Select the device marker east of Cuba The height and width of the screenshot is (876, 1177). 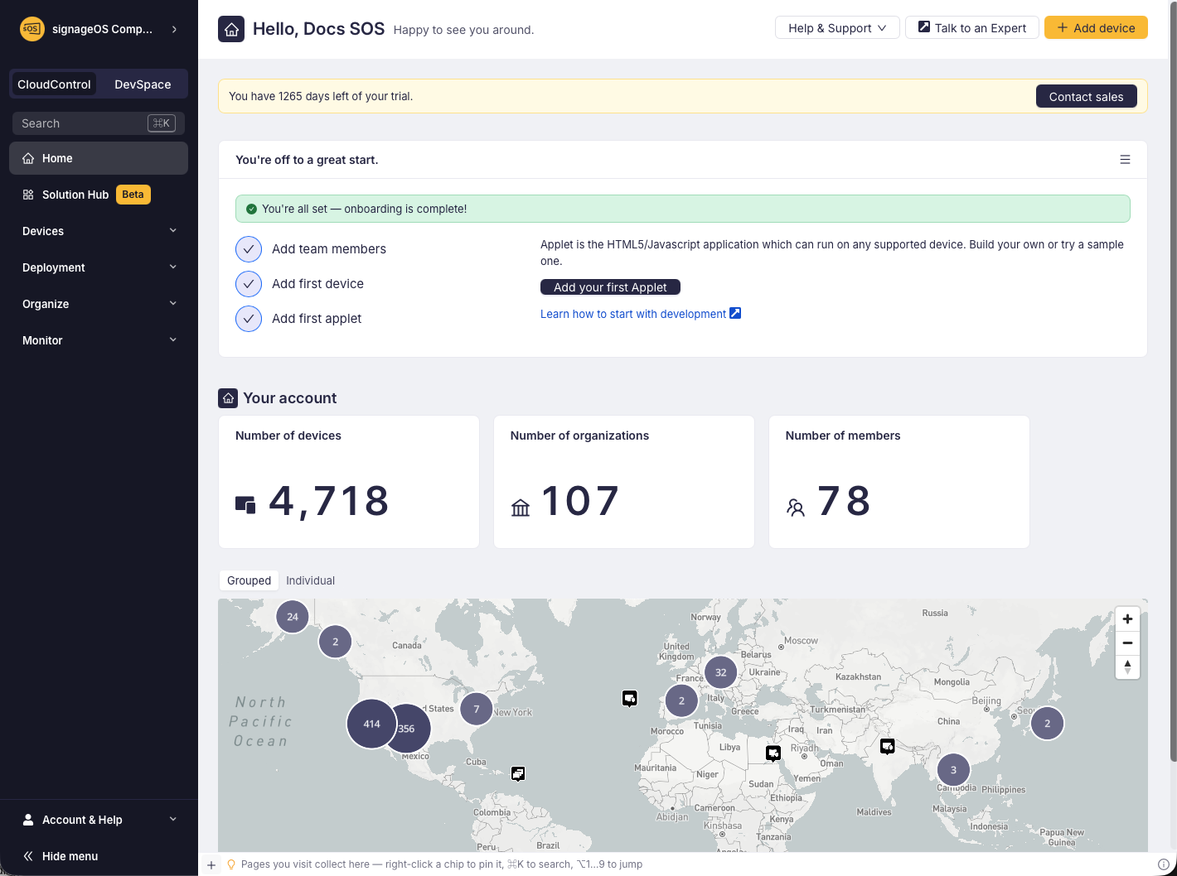coord(518,773)
